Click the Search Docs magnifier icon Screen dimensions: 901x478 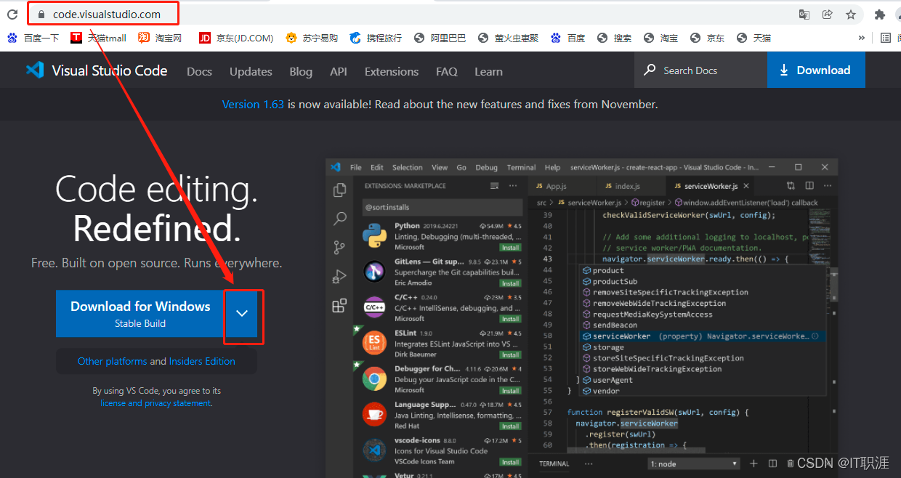(x=650, y=70)
